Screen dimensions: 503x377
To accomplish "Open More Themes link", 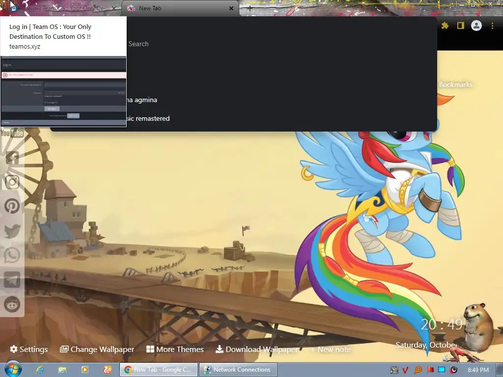I will [175, 349].
